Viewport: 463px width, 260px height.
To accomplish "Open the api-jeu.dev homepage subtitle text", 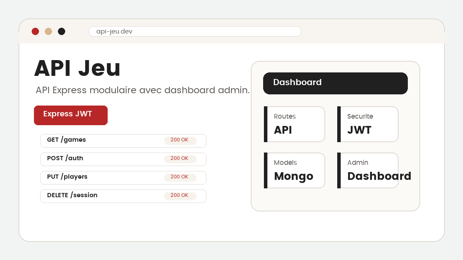I will [142, 90].
